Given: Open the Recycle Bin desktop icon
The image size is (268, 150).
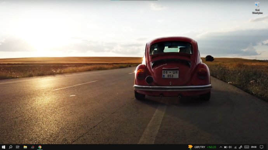Looking at the screenshot, I should coord(257,8).
